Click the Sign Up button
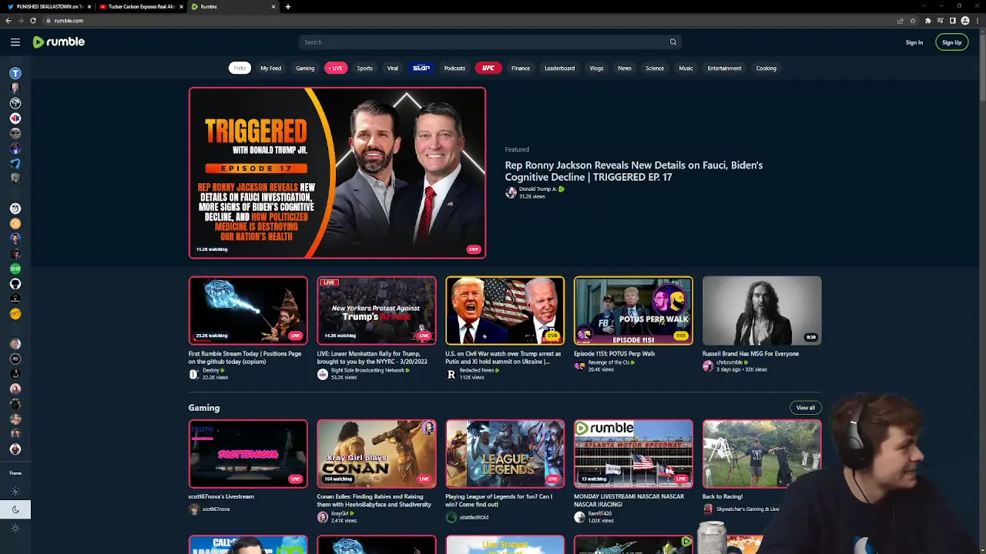Viewport: 986px width, 554px height. tap(952, 42)
